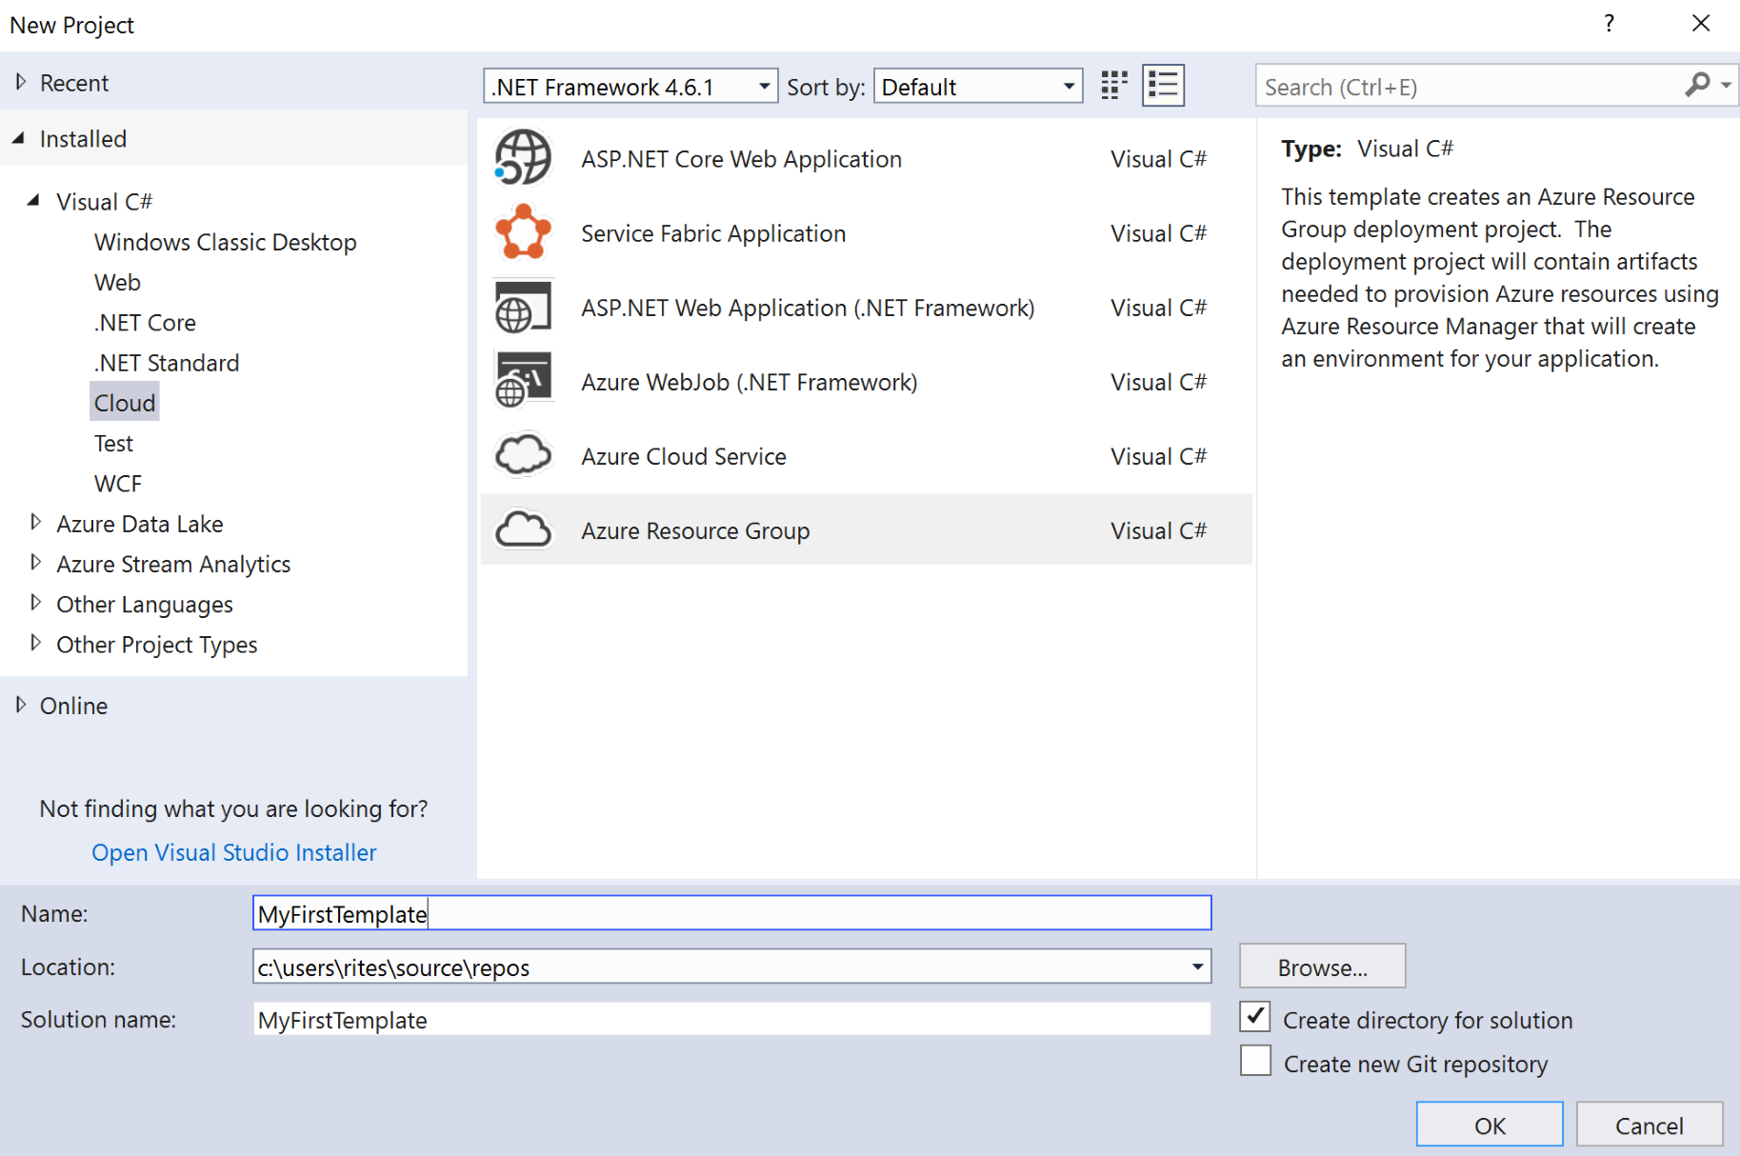
Task: Close the New Project dialog
Action: pos(1701,23)
